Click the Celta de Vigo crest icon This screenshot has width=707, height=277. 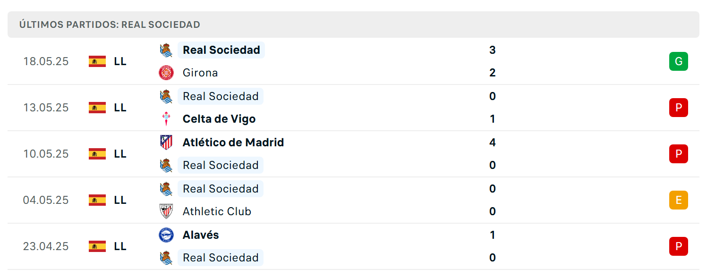pyautogui.click(x=166, y=119)
